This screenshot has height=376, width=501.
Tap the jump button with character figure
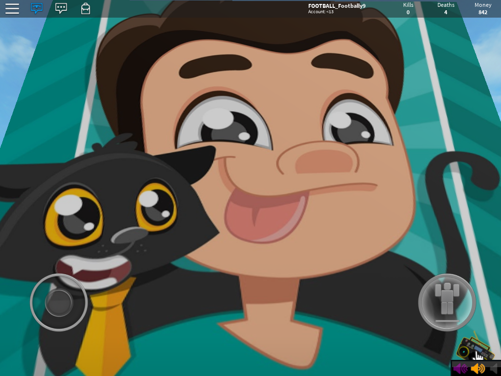(x=447, y=302)
